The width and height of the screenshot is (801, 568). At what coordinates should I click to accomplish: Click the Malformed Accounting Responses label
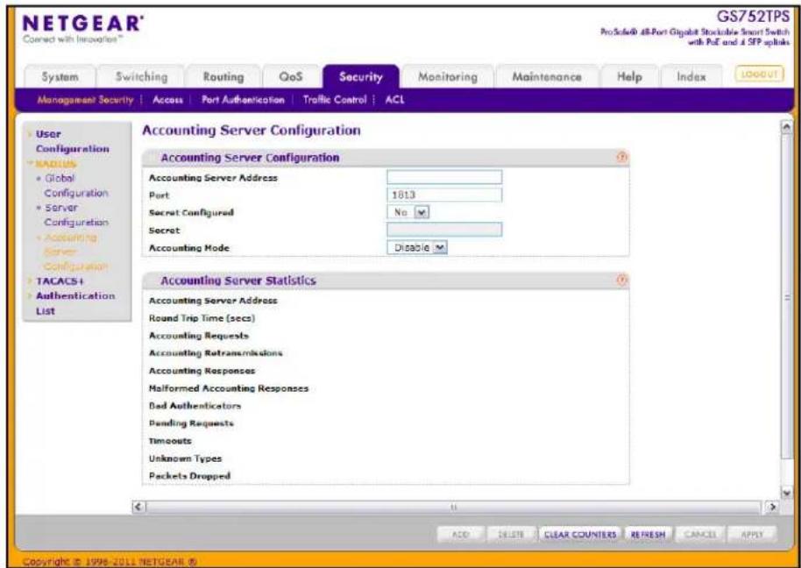point(229,388)
